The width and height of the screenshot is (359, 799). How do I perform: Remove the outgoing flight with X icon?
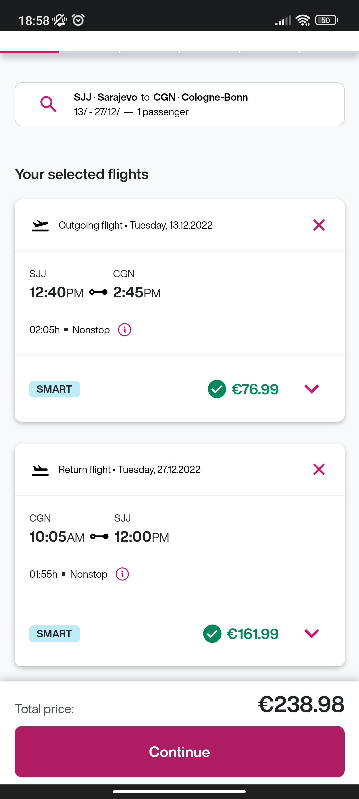pyautogui.click(x=319, y=225)
